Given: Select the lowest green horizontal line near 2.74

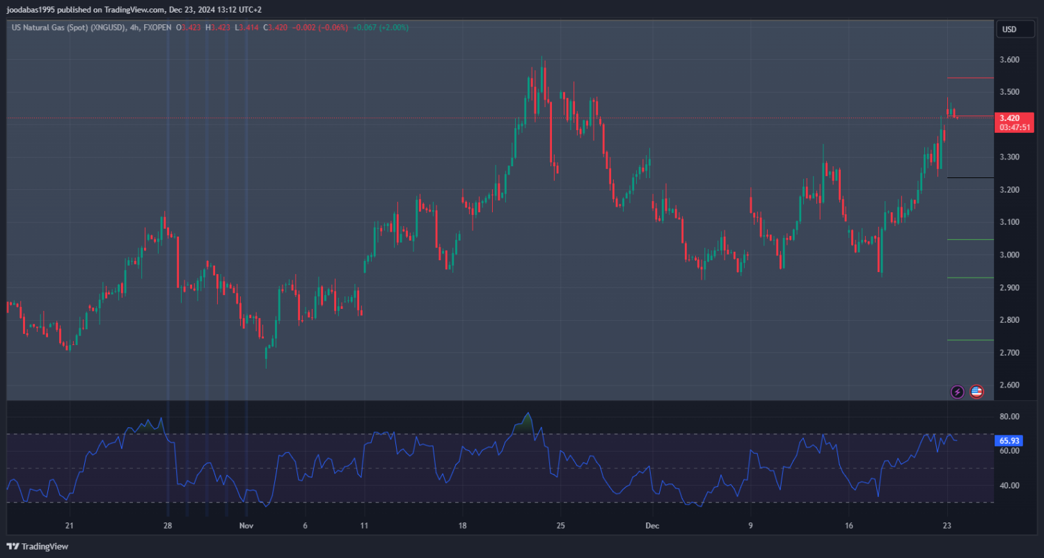Looking at the screenshot, I should pyautogui.click(x=970, y=340).
